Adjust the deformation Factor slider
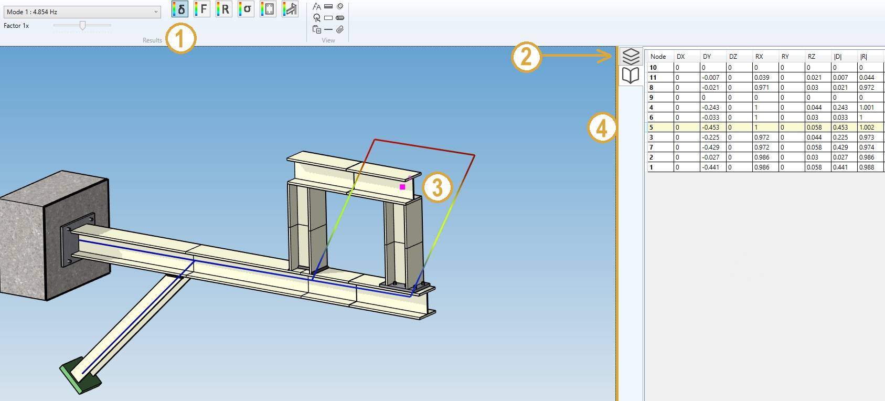 click(x=82, y=25)
